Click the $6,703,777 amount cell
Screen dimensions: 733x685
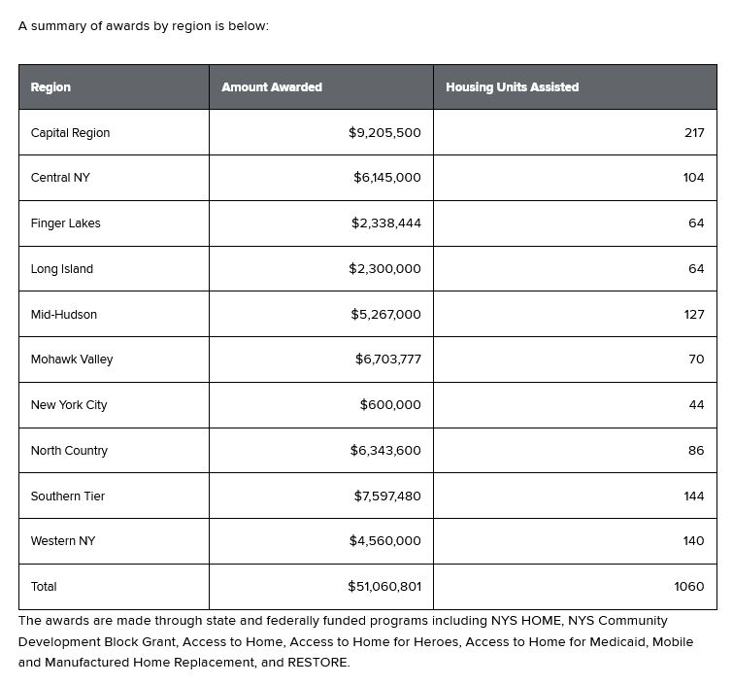[x=387, y=360]
